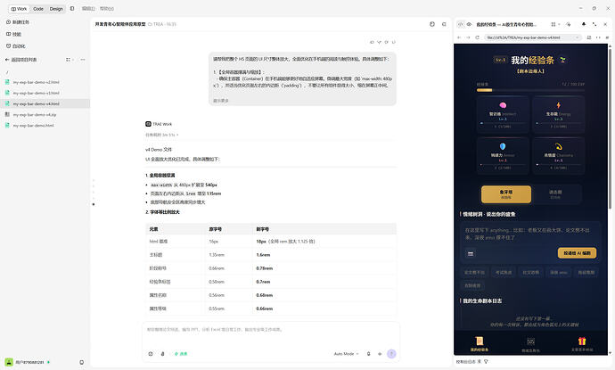Click the root folder slash entry
The height and width of the screenshot is (370, 615).
click(x=7, y=72)
